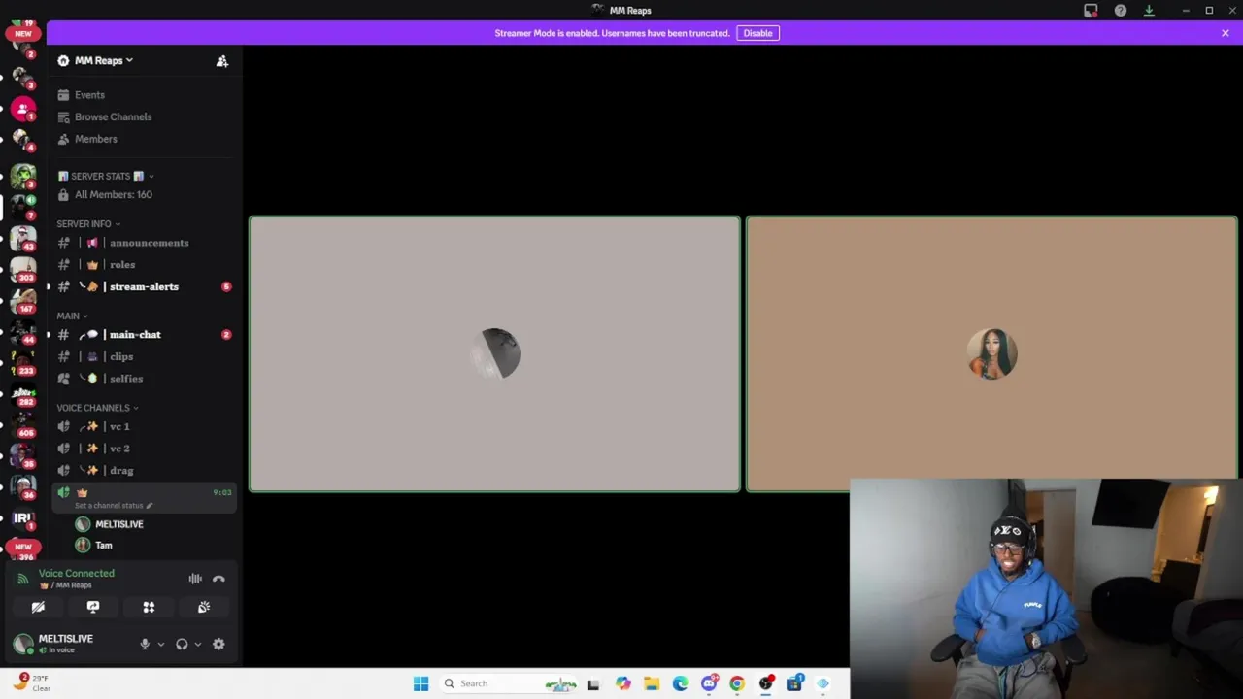Open the clips channel

[145, 356]
